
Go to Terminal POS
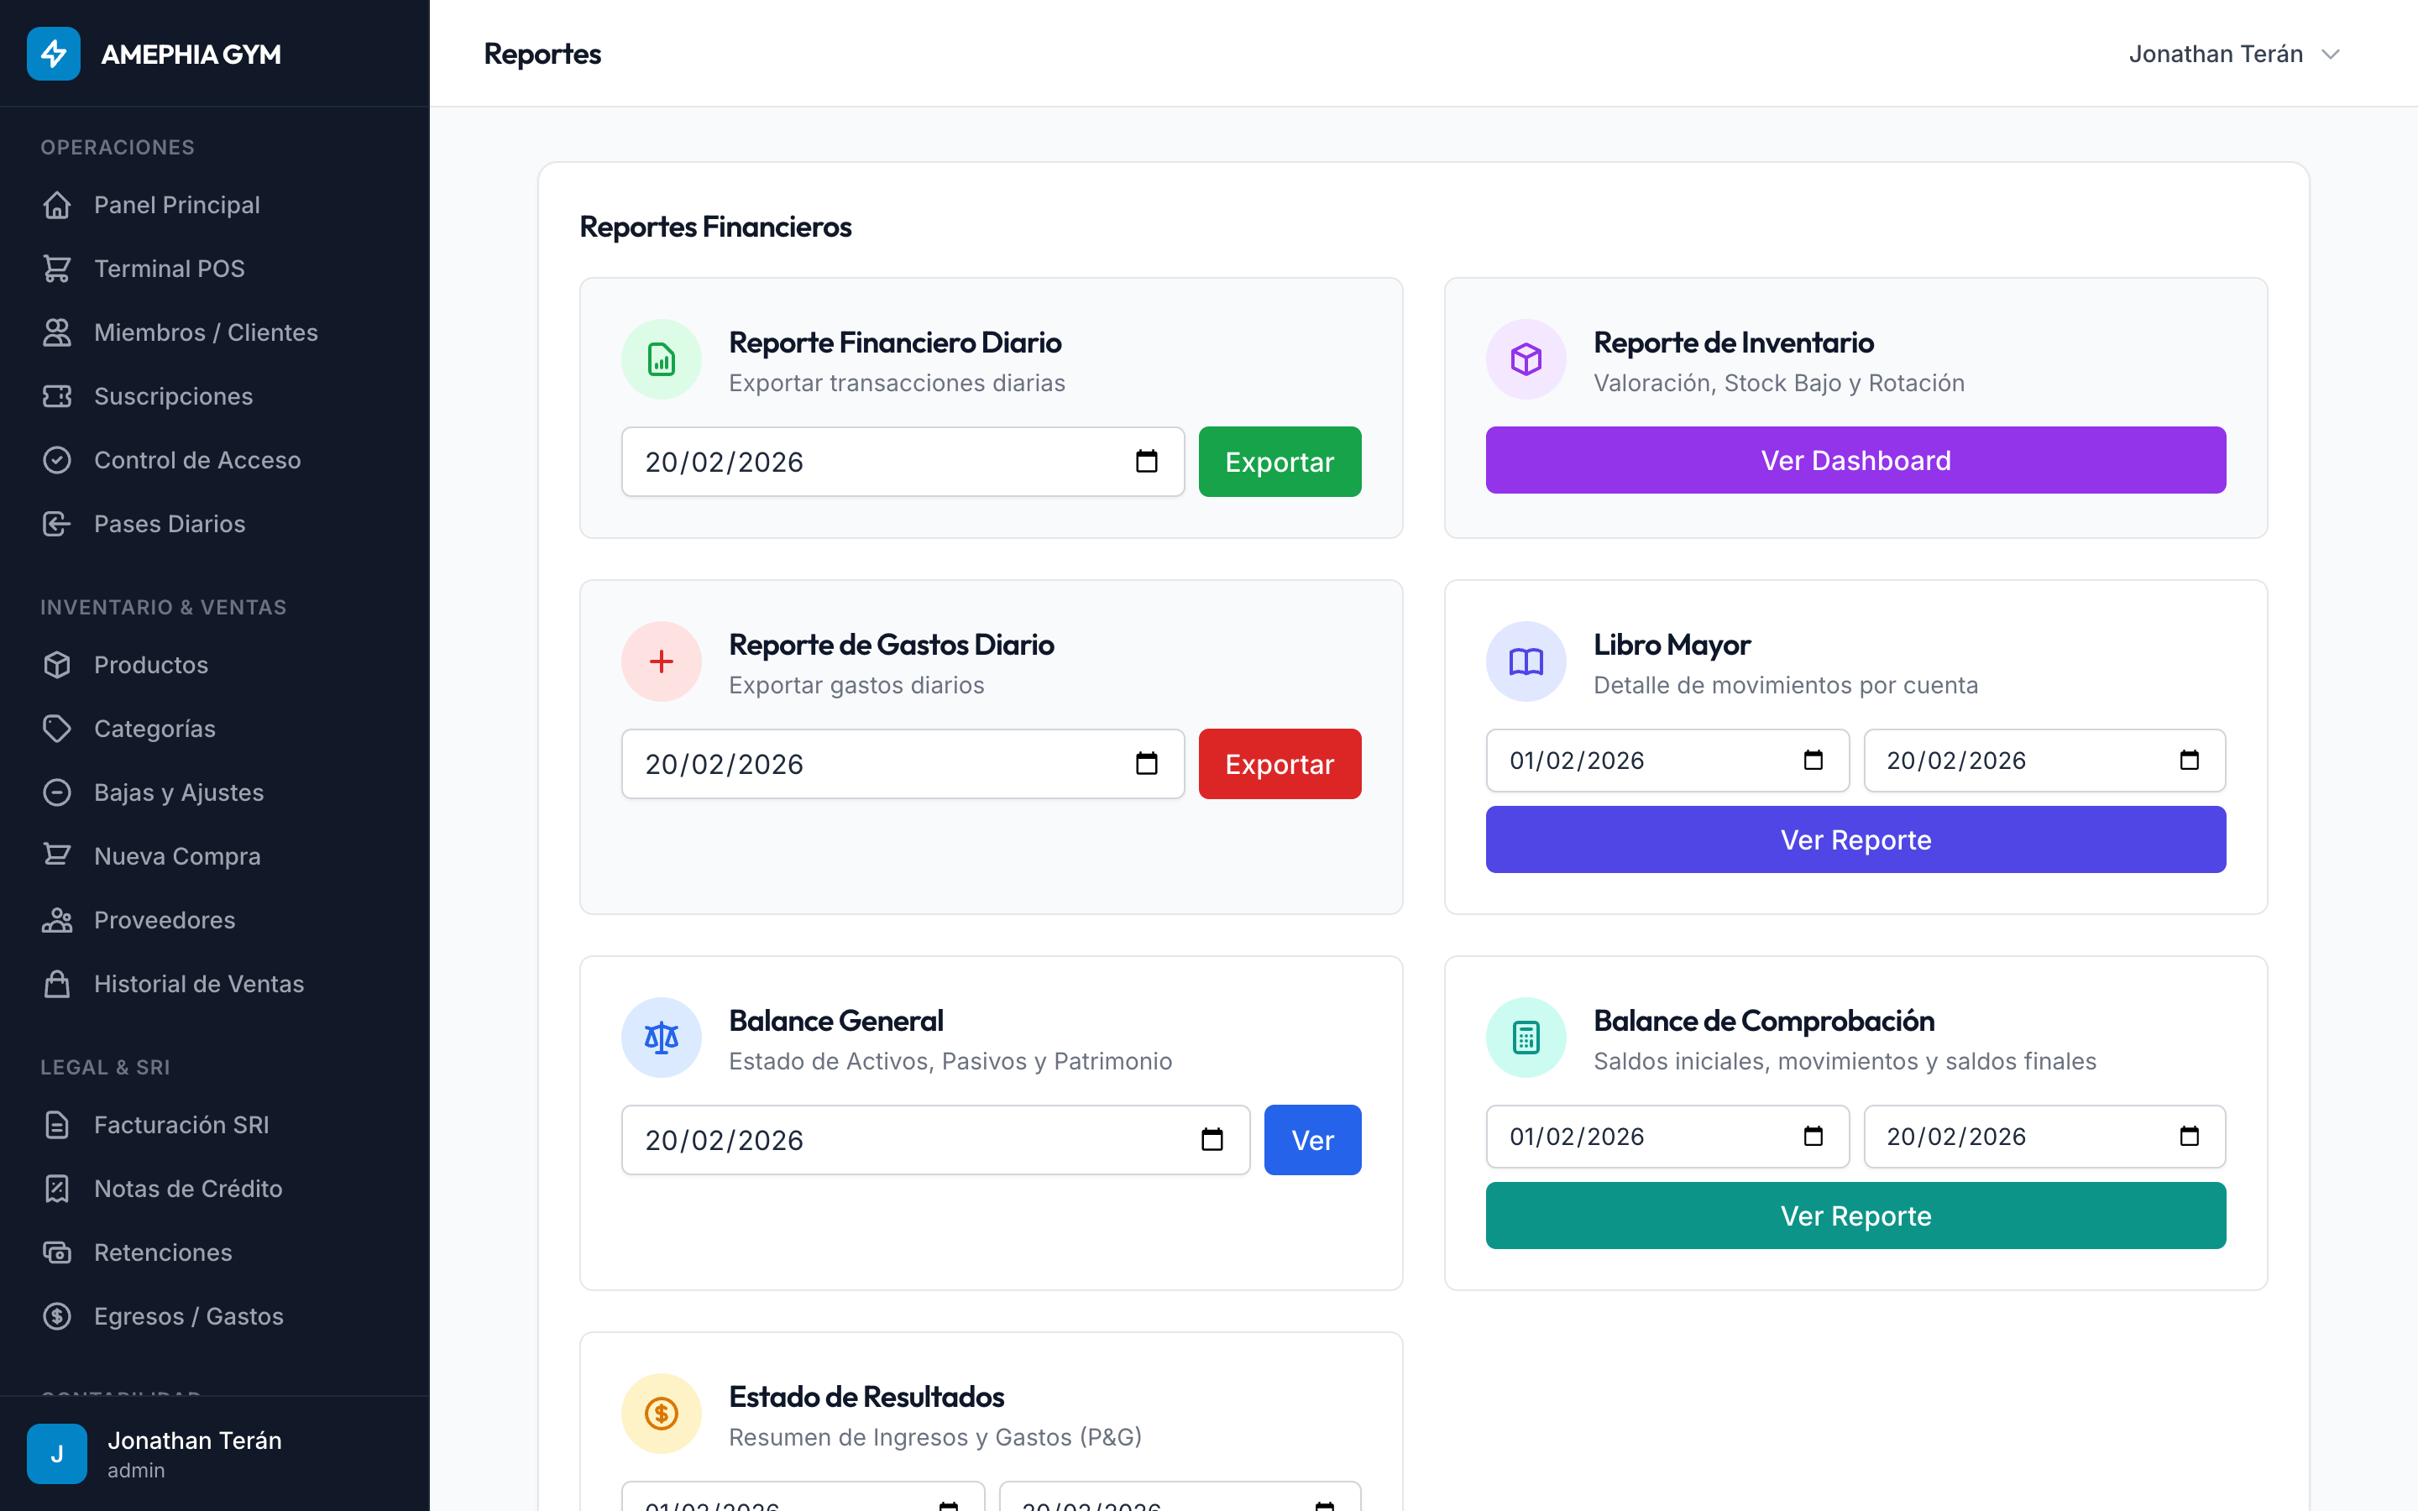click(x=215, y=269)
